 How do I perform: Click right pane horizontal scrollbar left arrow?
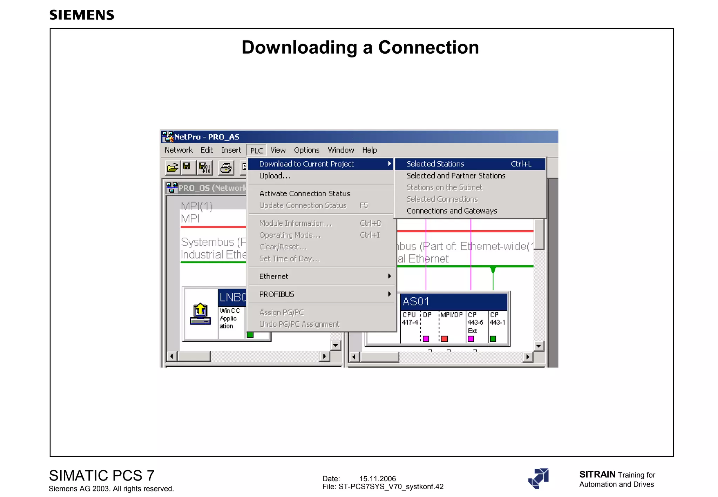pos(354,357)
